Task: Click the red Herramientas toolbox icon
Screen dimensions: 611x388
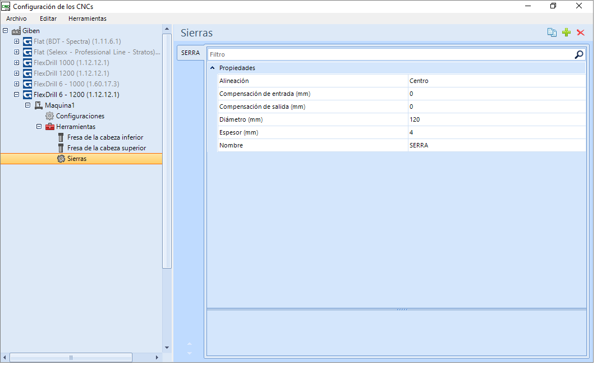Action: pyautogui.click(x=50, y=127)
